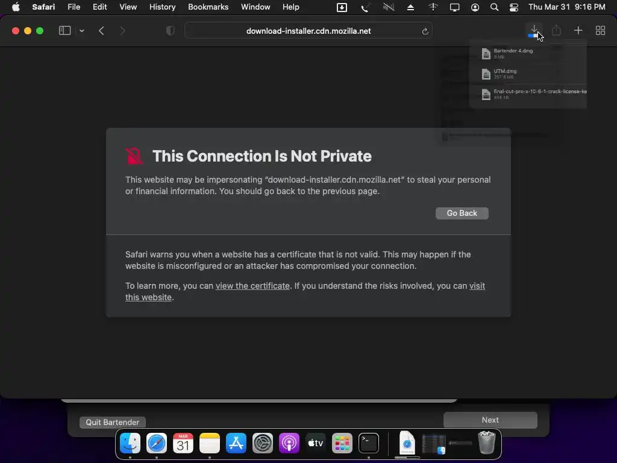Click Quit Bartender button
The image size is (617, 463).
[x=113, y=422]
